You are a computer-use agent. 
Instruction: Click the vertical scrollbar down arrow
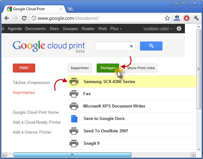click(x=199, y=150)
